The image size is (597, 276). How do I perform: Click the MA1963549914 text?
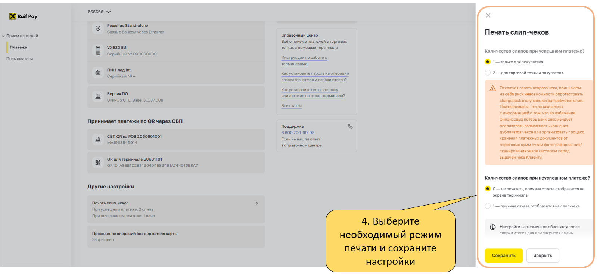(122, 143)
